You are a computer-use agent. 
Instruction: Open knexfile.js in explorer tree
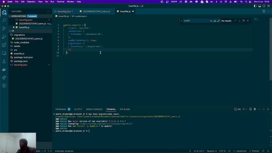coord(19,54)
